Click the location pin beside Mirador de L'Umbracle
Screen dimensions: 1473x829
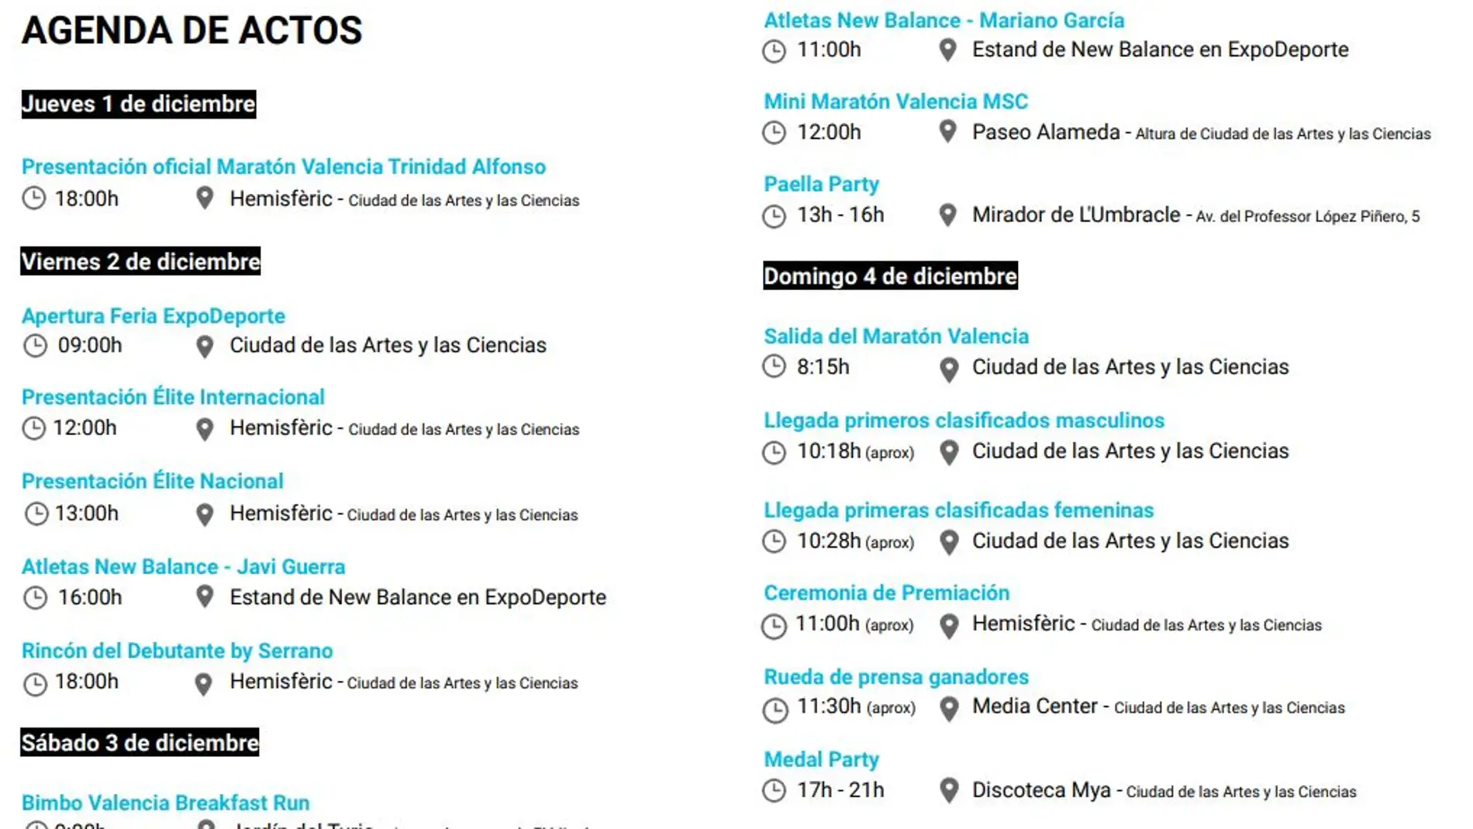(x=947, y=215)
